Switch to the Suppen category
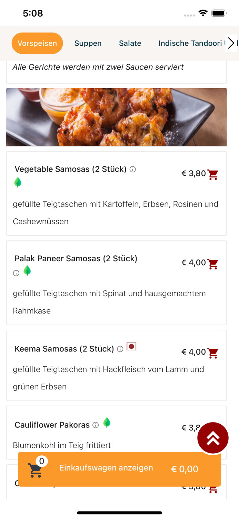This screenshot has height=519, width=239. [x=88, y=43]
